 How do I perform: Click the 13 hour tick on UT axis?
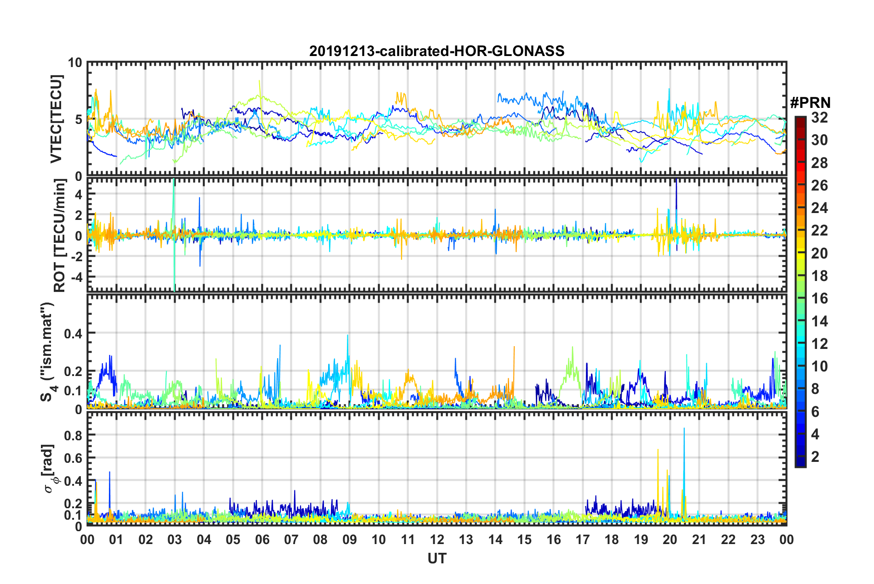point(466,539)
